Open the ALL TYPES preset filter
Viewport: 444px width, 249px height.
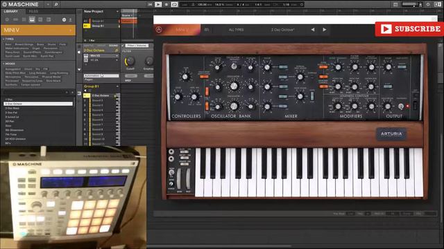(x=236, y=30)
